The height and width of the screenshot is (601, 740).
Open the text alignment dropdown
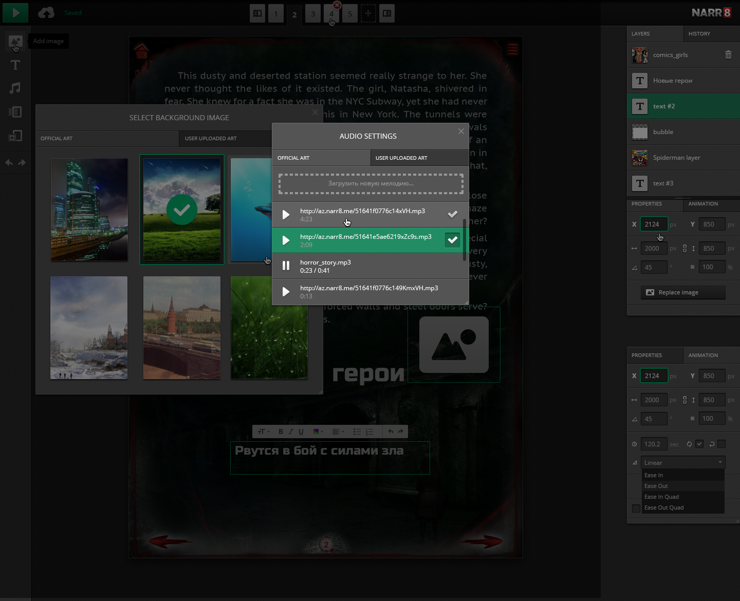[x=338, y=431]
